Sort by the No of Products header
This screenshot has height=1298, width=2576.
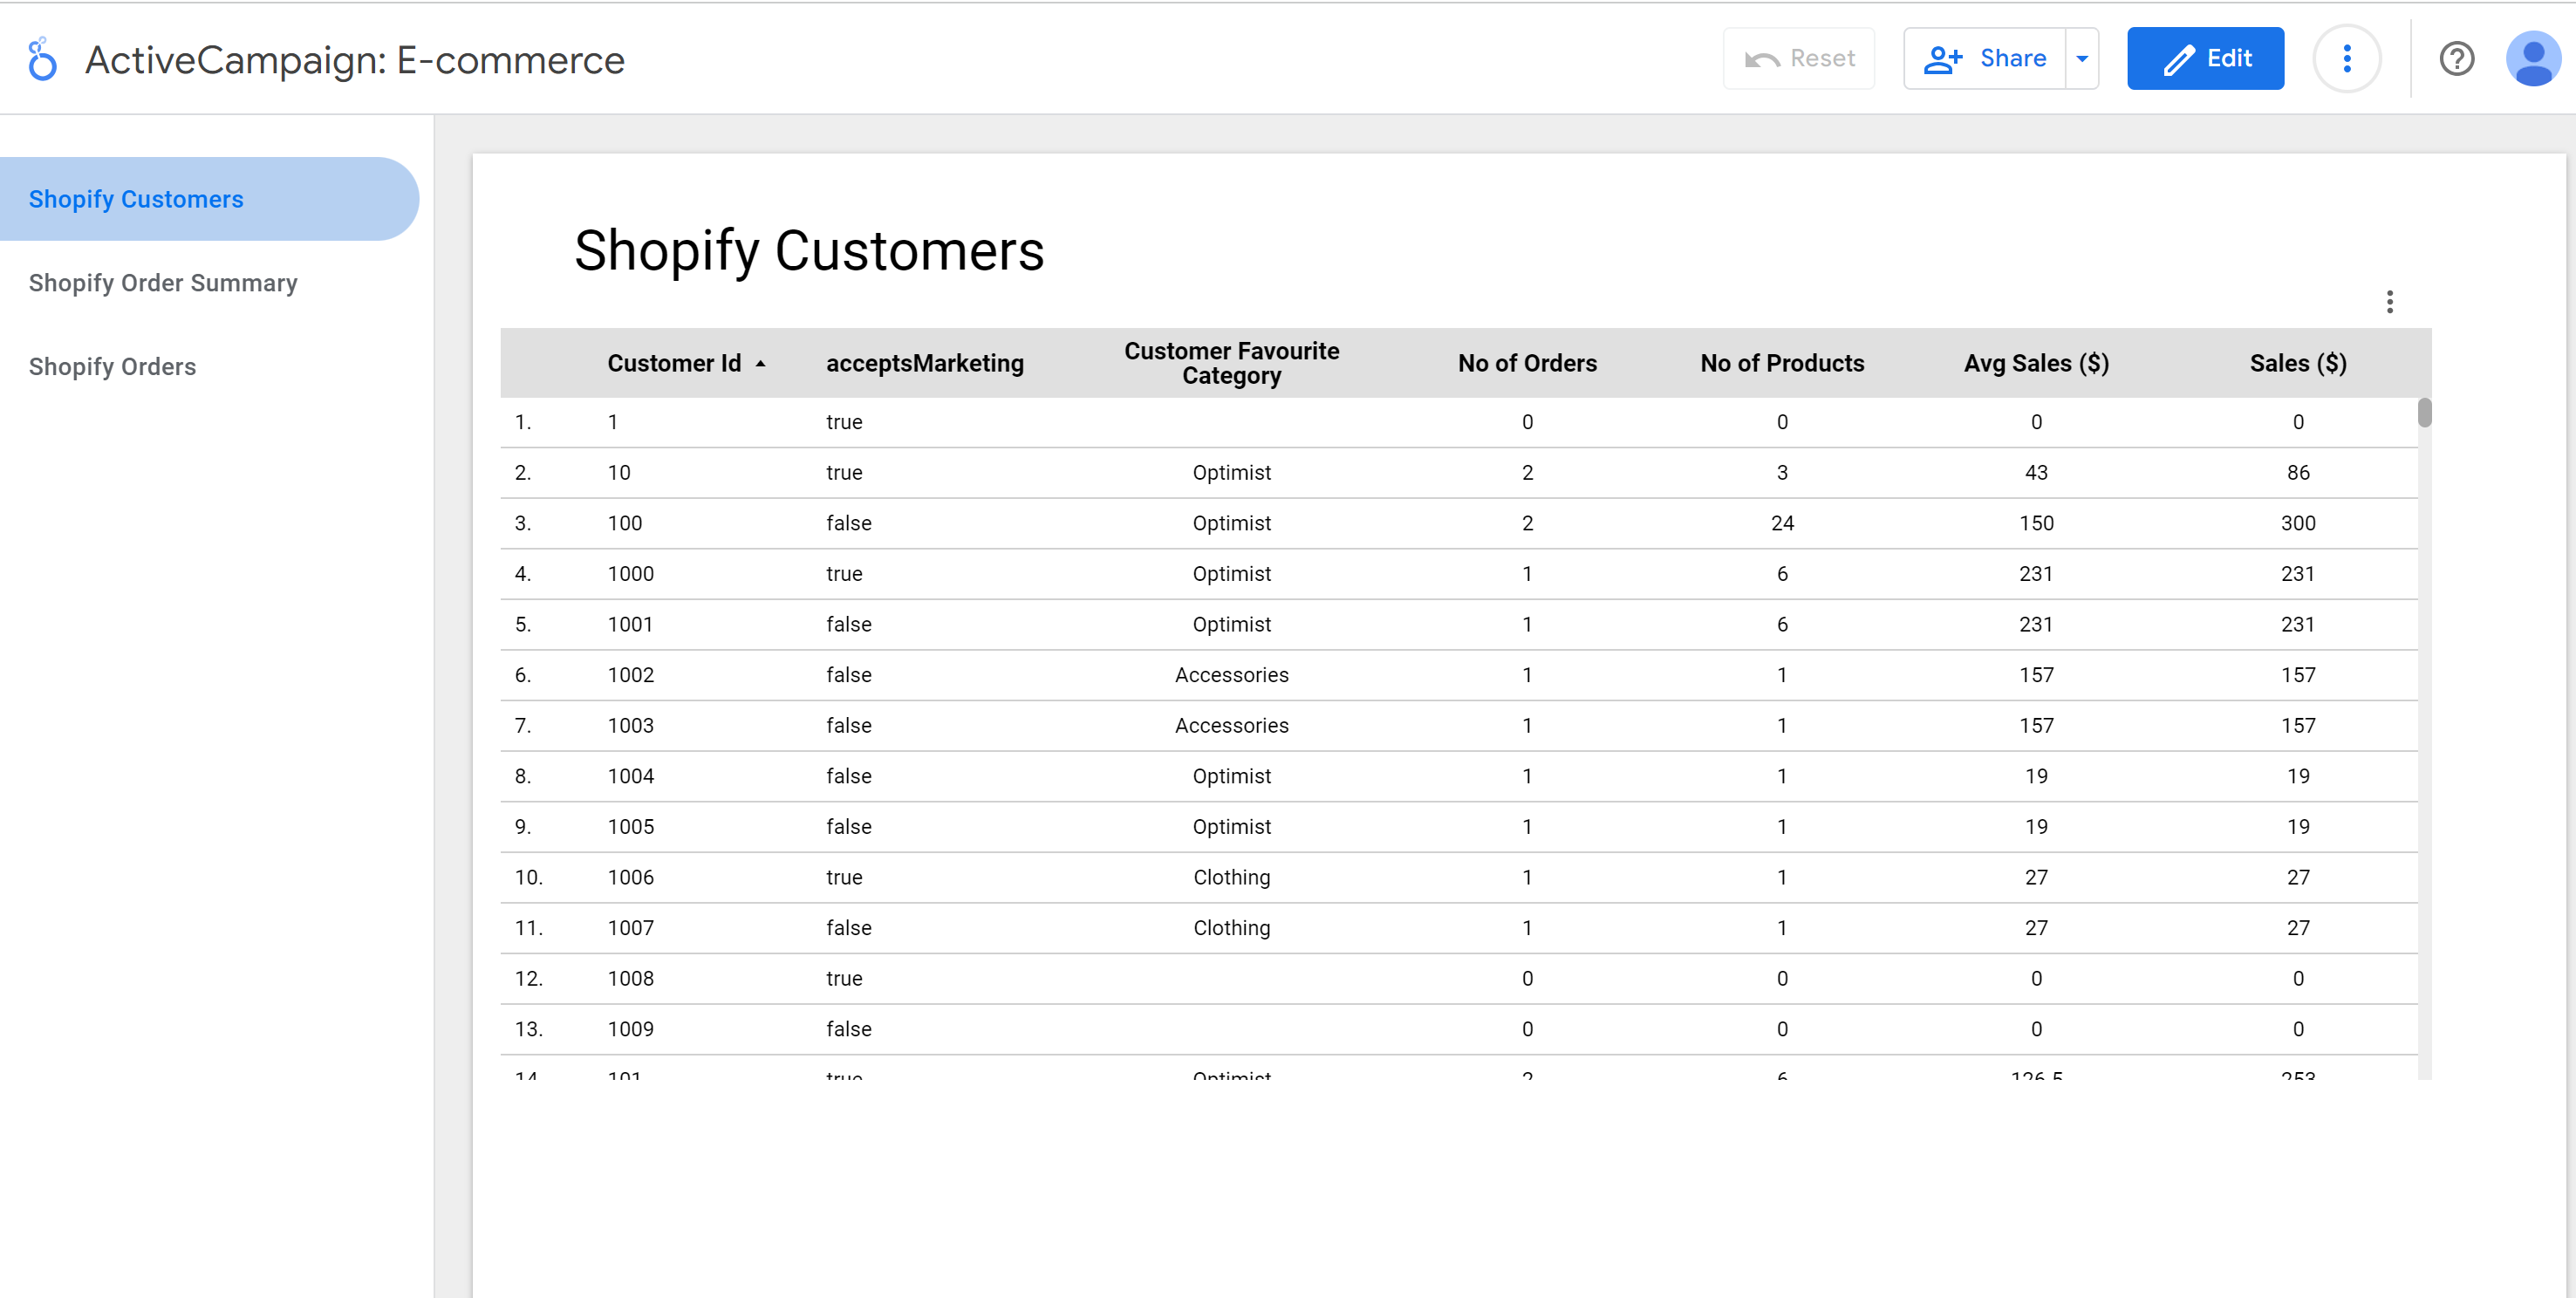click(x=1781, y=363)
